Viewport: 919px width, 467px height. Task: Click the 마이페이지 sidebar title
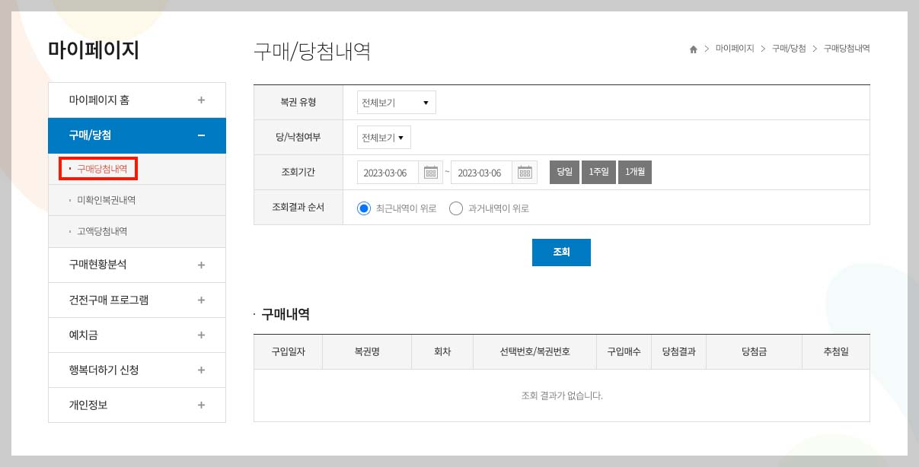coord(94,50)
